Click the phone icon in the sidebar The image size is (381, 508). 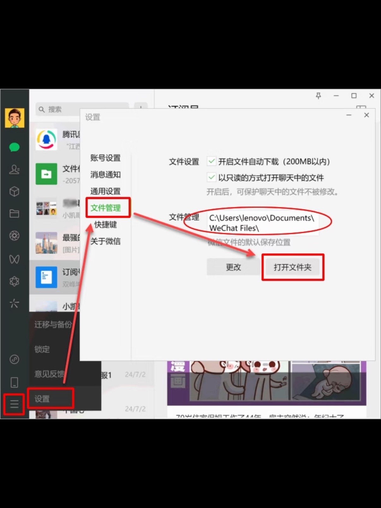15,382
